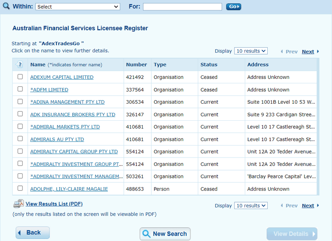Open *ADINA MANAGEMENT PTY LTD link
Viewport: 332px width, 241px height.
(67, 102)
